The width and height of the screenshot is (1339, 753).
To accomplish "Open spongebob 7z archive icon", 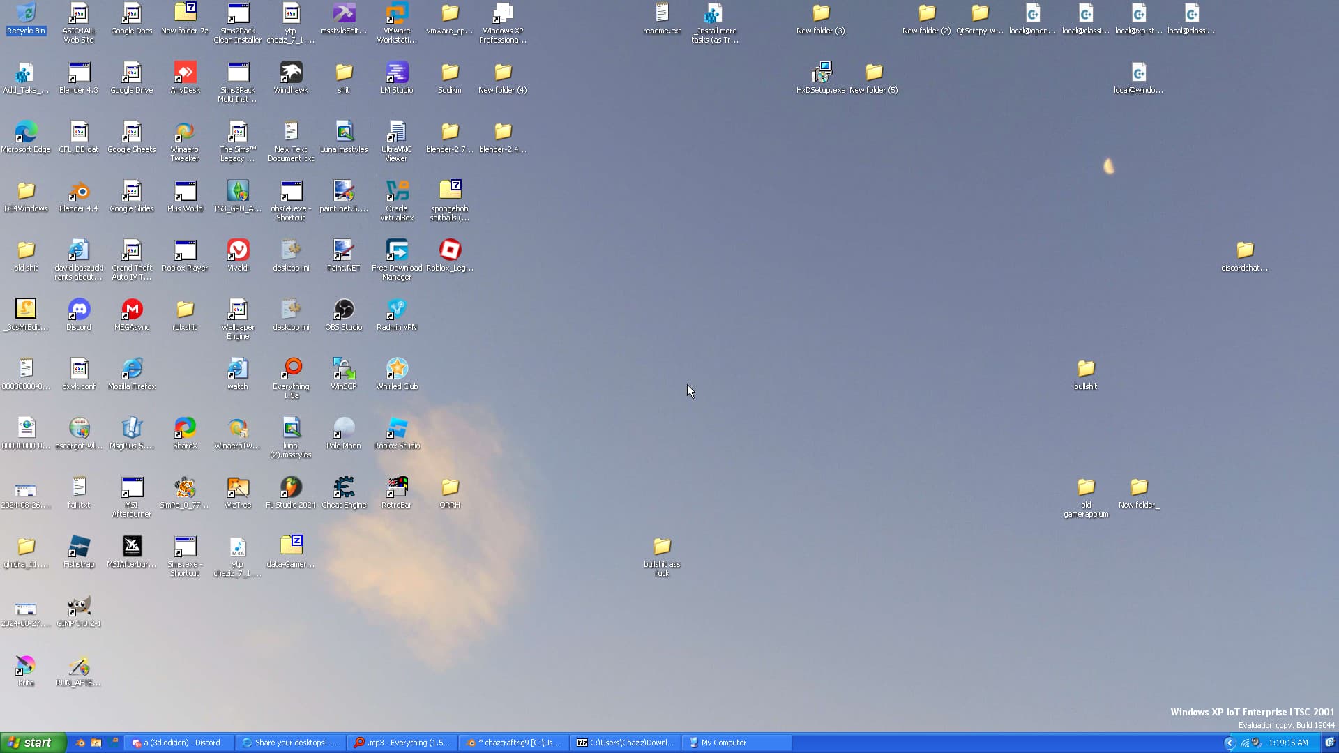I will coord(450,201).
